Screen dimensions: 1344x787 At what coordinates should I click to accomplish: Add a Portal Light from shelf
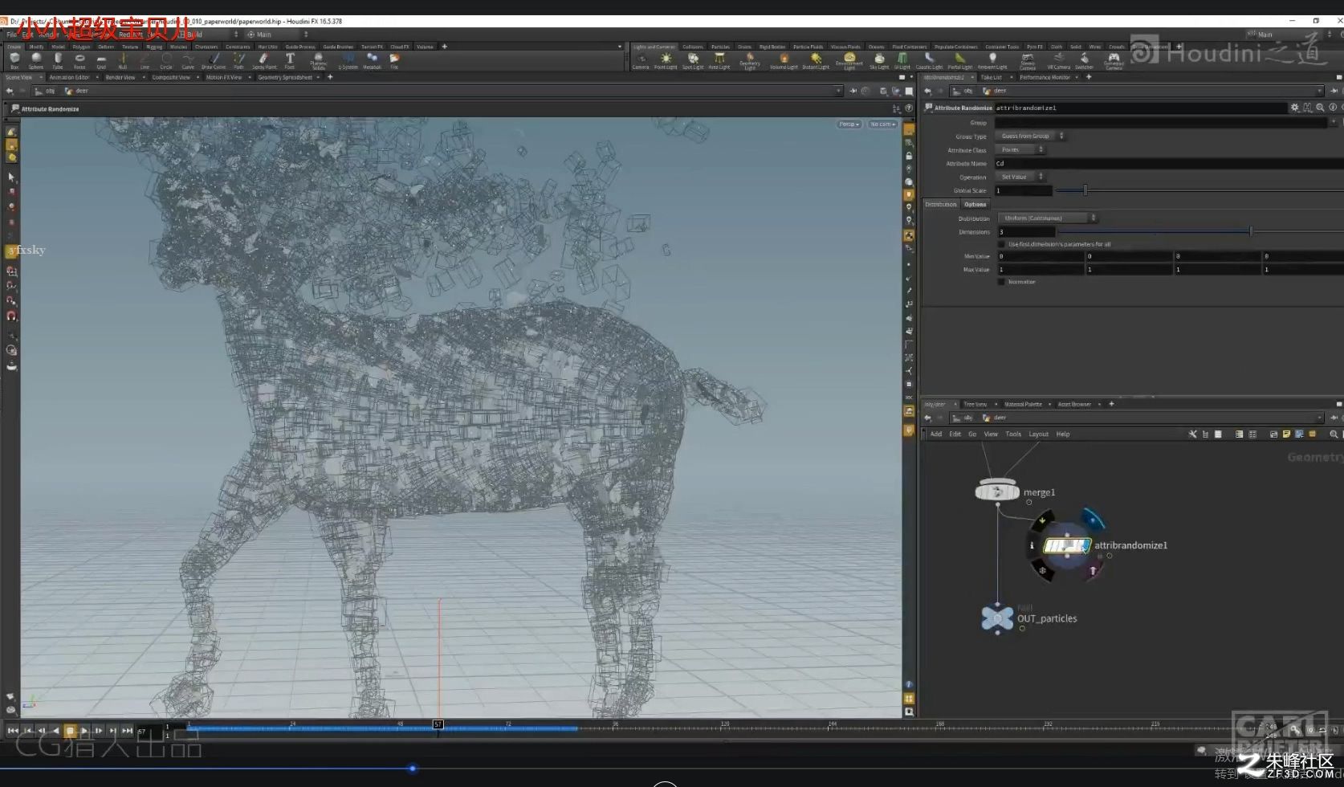[960, 61]
